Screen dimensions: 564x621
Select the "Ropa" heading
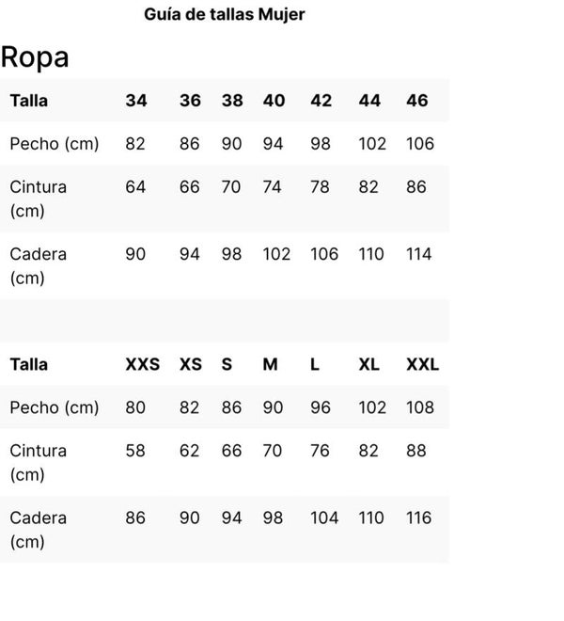click(35, 56)
